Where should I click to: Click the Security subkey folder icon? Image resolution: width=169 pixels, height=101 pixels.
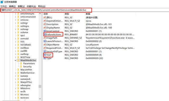(x=21, y=67)
